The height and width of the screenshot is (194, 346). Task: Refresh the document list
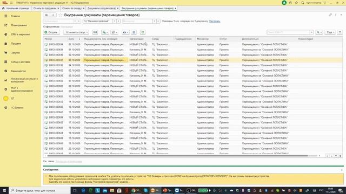point(143,32)
